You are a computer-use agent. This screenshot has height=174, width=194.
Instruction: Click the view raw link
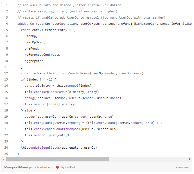click(x=182, y=167)
